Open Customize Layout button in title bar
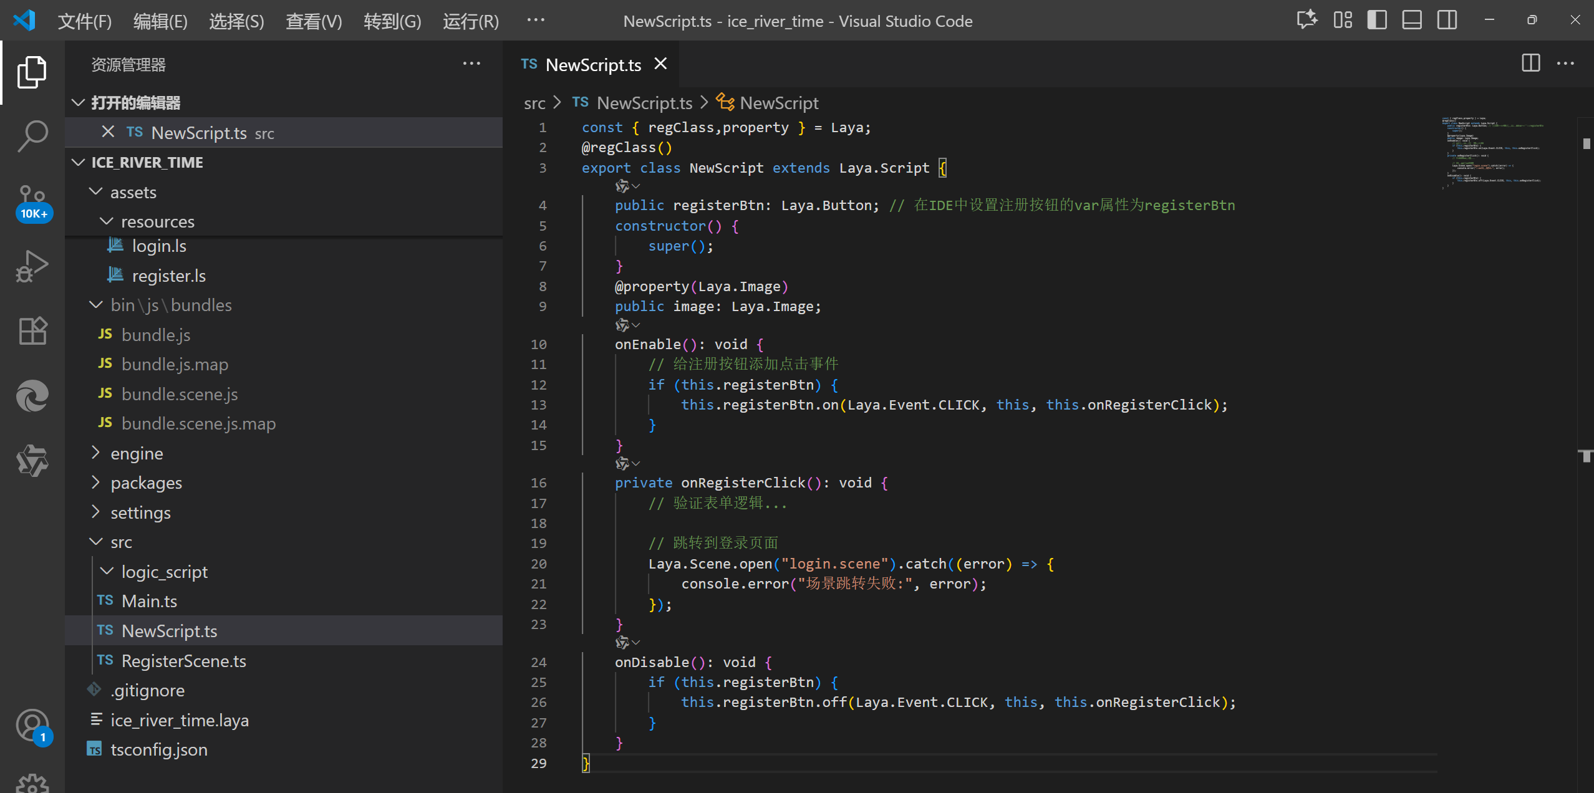This screenshot has width=1594, height=793. coord(1342,21)
